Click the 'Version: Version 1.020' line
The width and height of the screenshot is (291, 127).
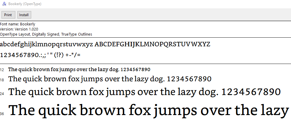19,29
